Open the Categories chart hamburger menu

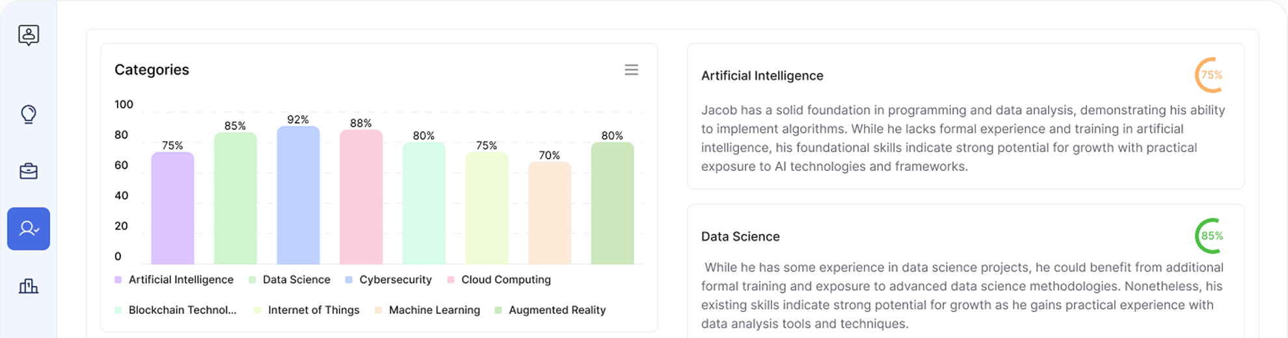coord(631,70)
